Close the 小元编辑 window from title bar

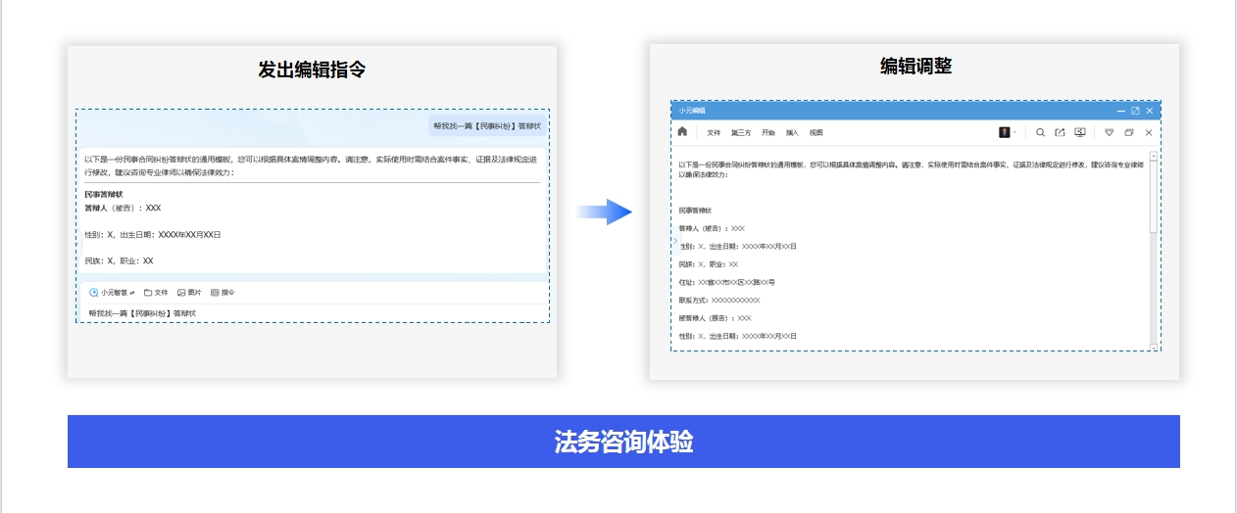click(1150, 111)
